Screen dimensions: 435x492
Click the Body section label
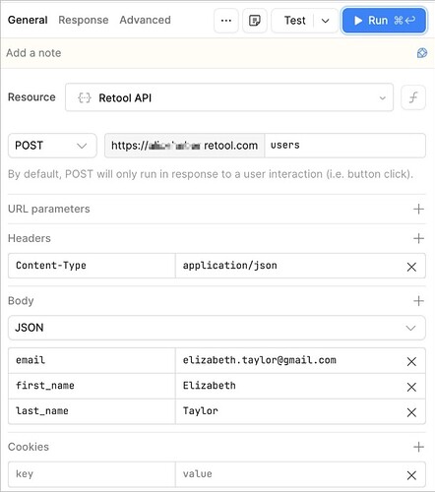(21, 301)
